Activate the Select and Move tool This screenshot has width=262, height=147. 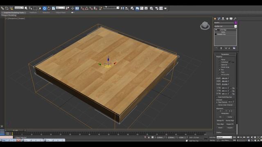click(x=45, y=8)
